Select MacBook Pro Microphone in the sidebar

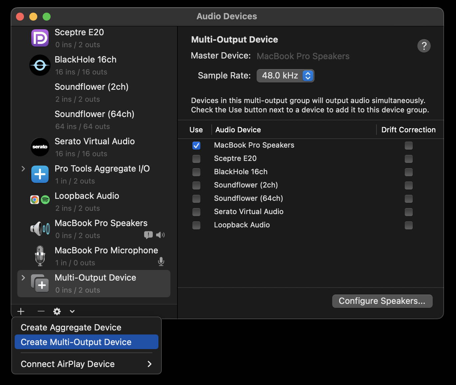point(94,256)
